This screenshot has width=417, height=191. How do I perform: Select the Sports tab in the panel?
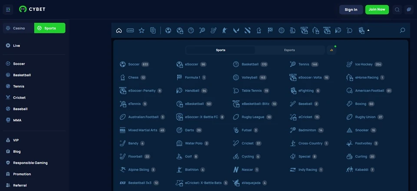(221, 50)
